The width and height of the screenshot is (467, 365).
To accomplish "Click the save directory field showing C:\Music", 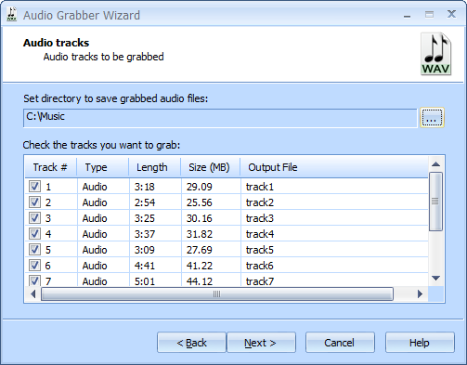I will [220, 118].
